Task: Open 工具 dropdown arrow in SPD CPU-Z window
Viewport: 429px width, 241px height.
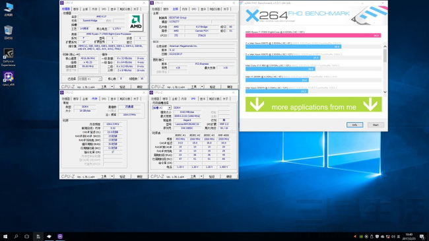Action: [x=201, y=177]
